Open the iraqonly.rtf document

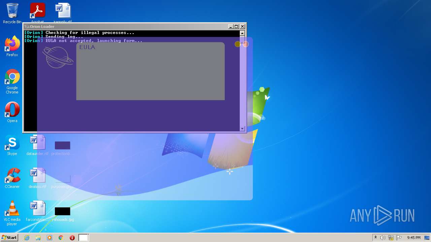click(63, 13)
